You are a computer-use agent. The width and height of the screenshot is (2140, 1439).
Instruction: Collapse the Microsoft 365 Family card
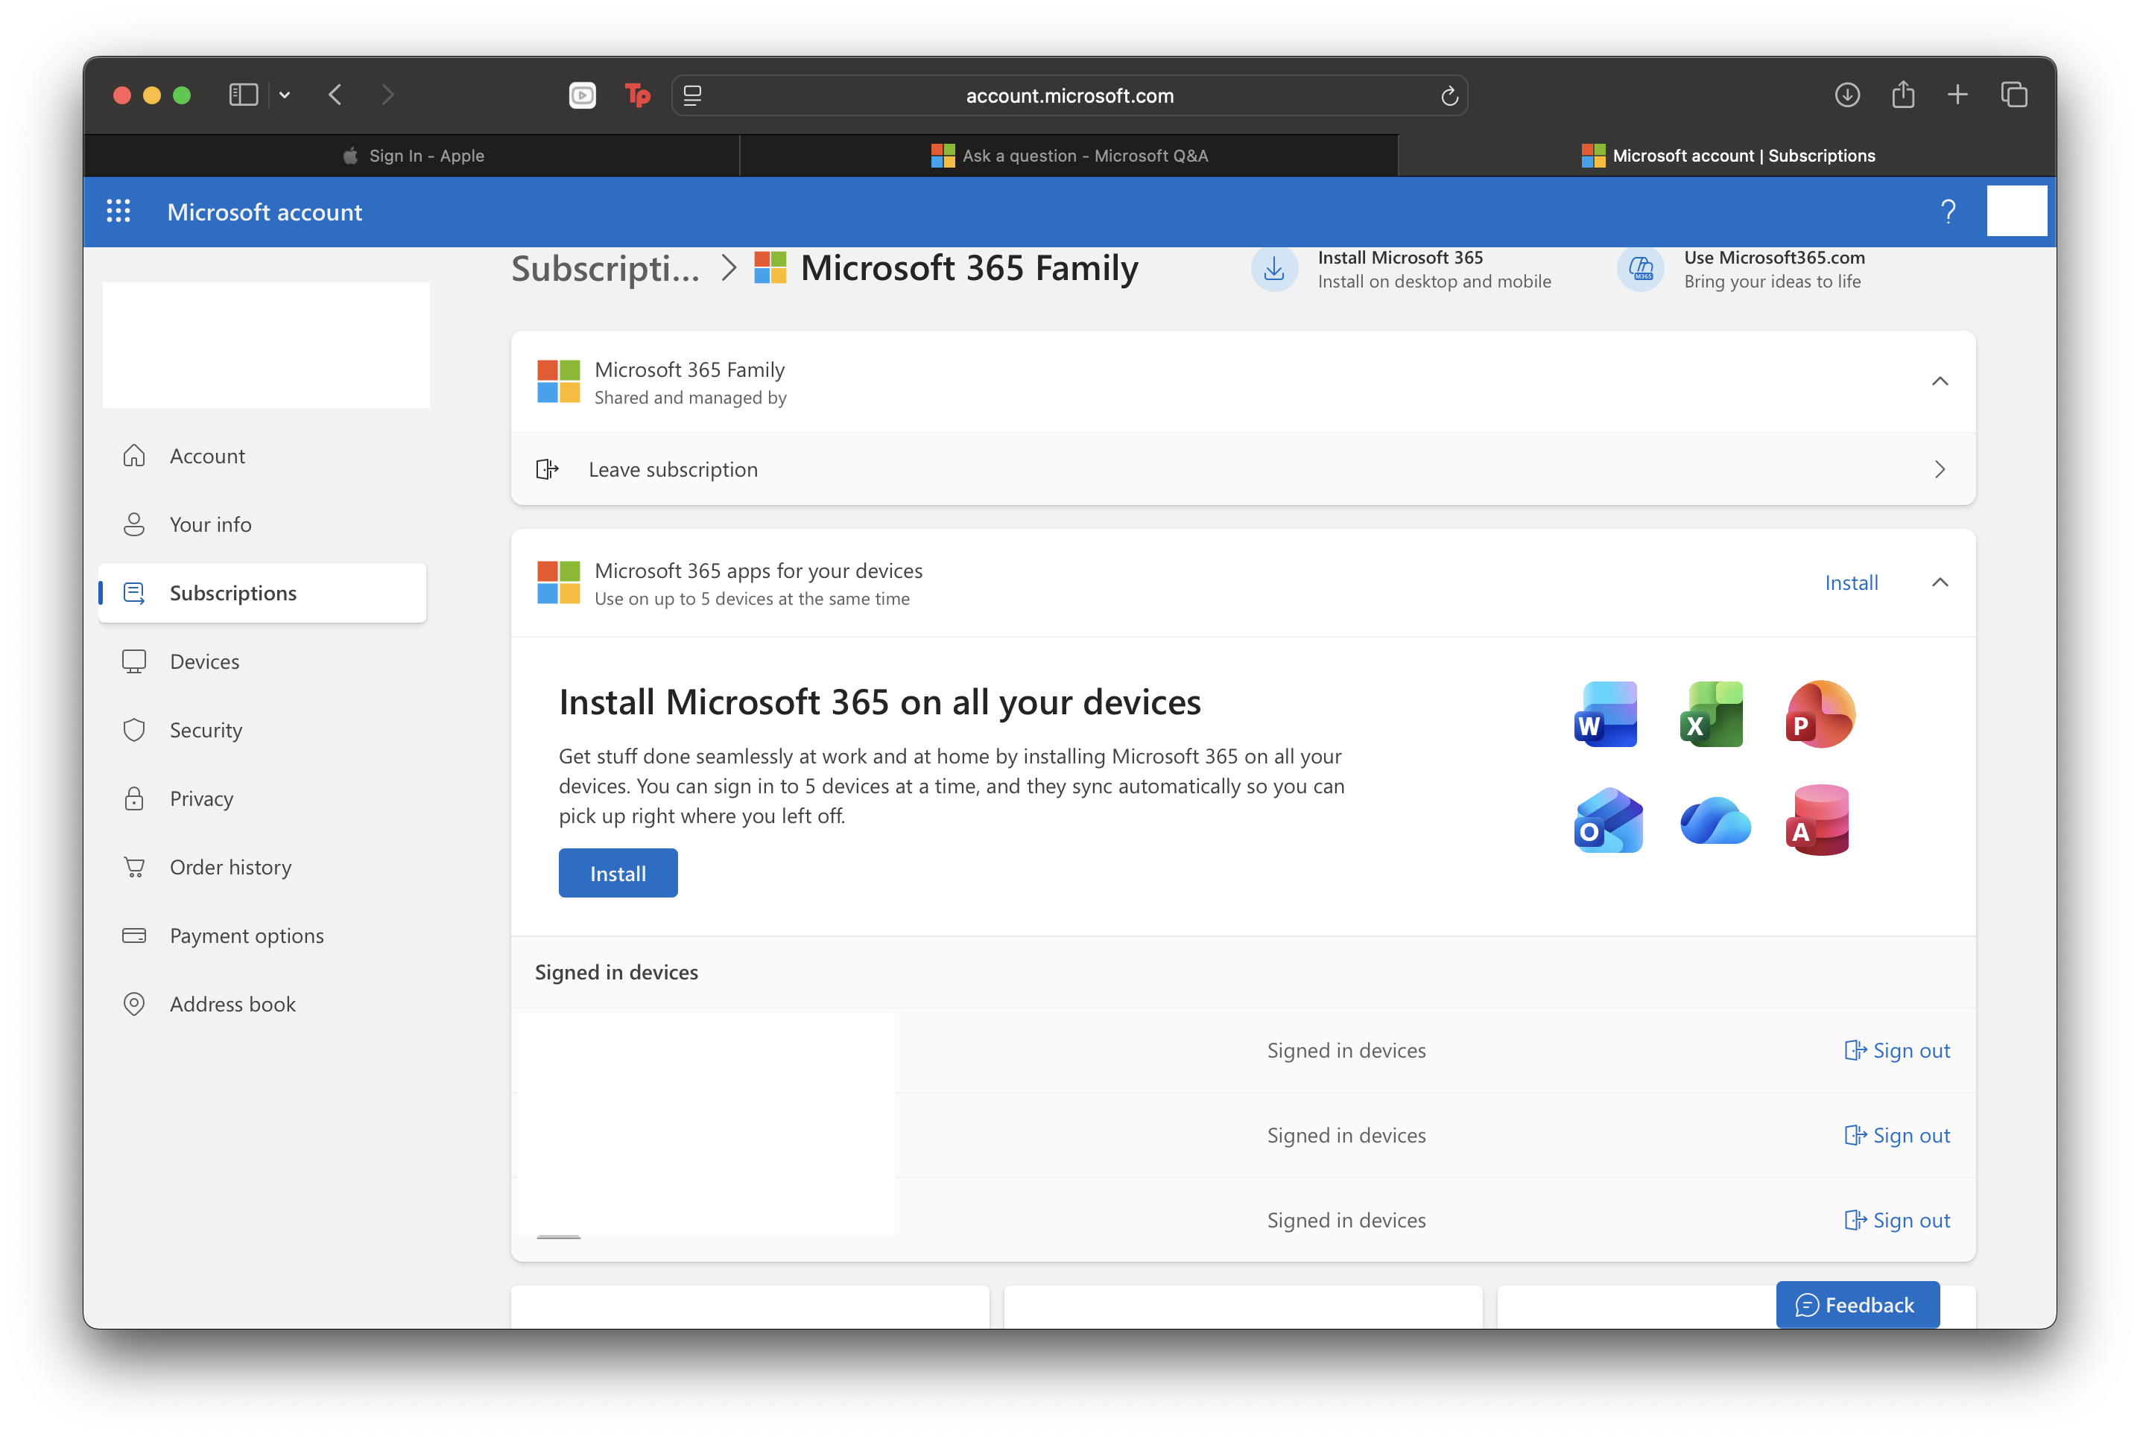click(1939, 382)
